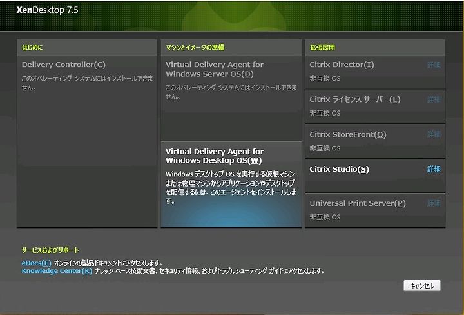Click the ナレッジ ベース技術文書 description text
The width and height of the screenshot is (464, 315).
pos(209,271)
